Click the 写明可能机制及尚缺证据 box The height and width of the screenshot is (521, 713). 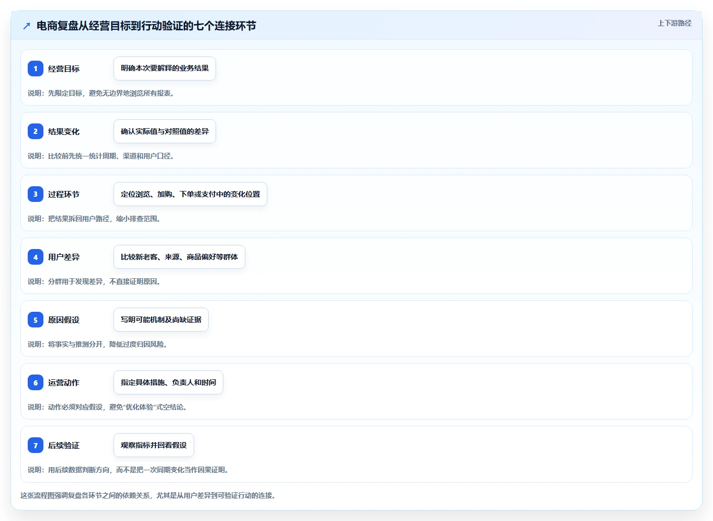click(x=161, y=320)
